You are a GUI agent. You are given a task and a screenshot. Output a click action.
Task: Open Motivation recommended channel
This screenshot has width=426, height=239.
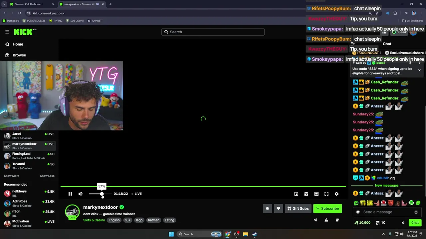[x=29, y=223]
